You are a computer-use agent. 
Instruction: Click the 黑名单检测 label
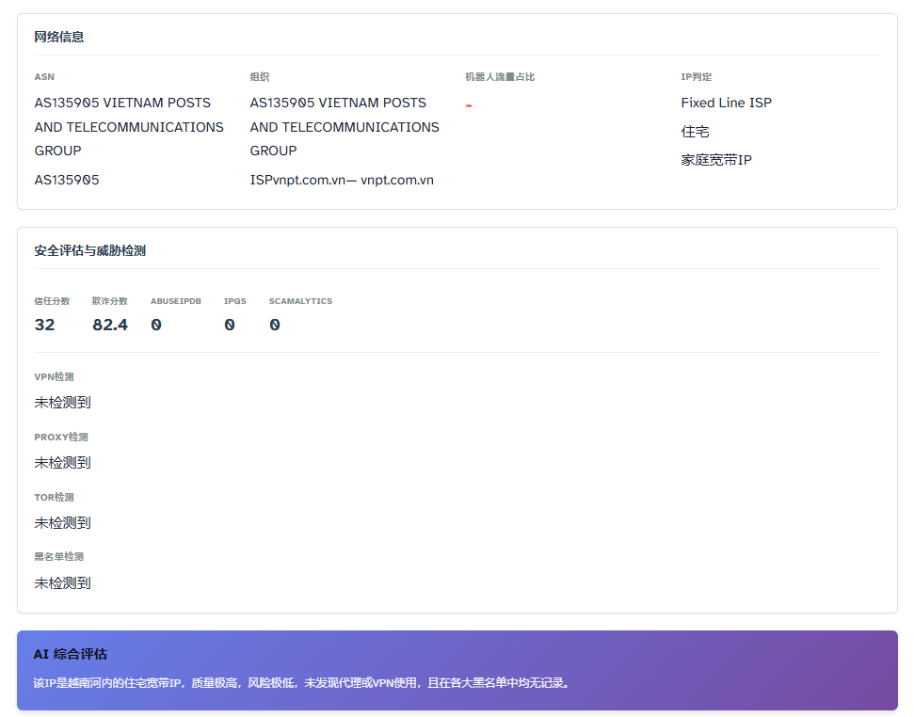(58, 557)
